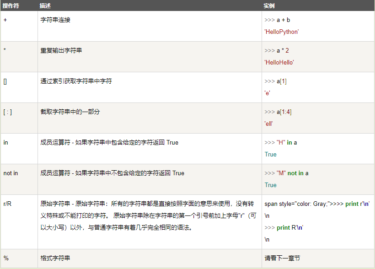Click the 字符串连接 description
This screenshot has width=375, height=269.
pyautogui.click(x=55, y=20)
